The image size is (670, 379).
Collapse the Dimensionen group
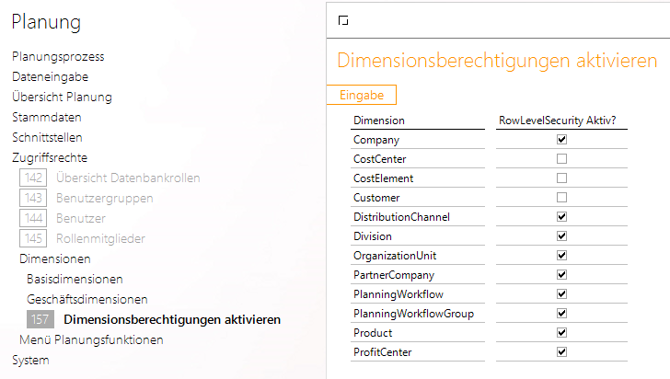point(55,258)
